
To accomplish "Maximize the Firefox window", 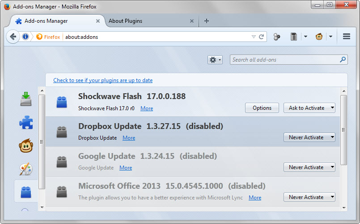I will click(330, 4).
